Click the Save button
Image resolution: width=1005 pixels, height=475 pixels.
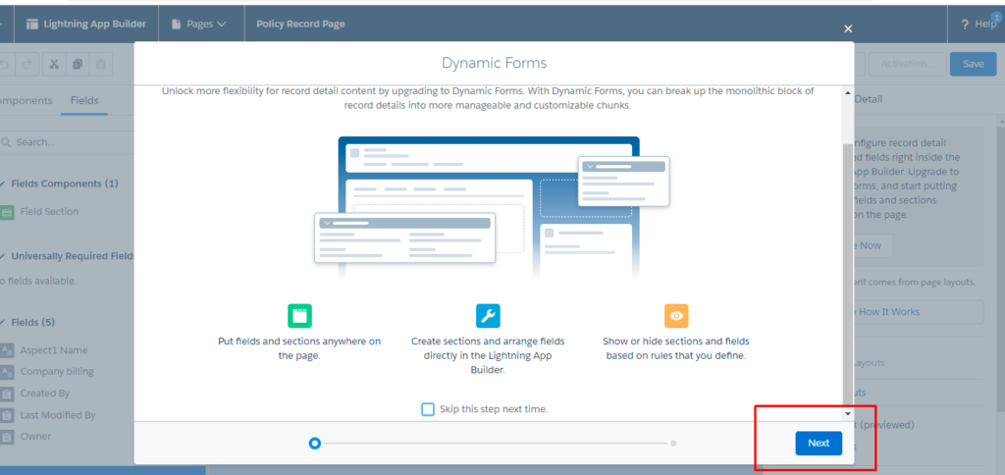tap(973, 64)
